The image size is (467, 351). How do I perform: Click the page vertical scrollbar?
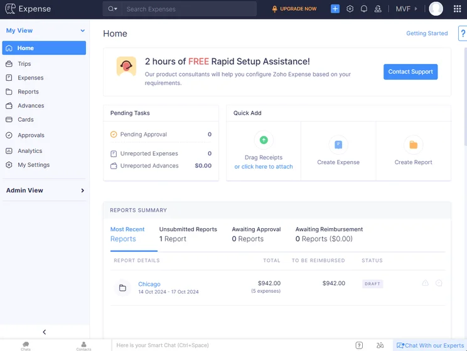tap(466, 95)
